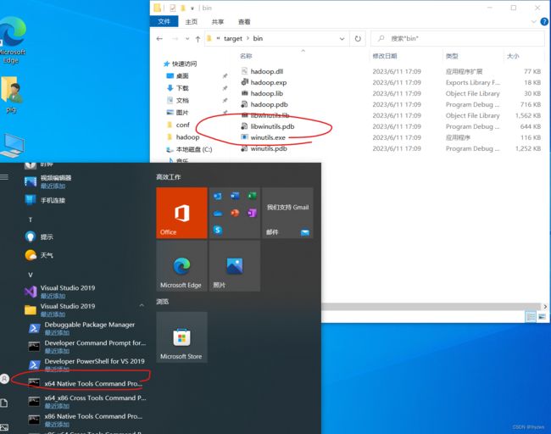Open Video Editor in Start list

[x=84, y=181]
